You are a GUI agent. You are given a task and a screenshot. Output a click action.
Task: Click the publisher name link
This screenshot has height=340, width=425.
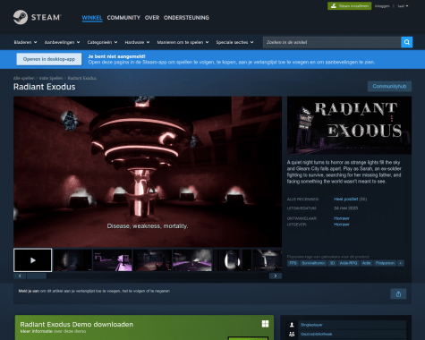tap(342, 225)
